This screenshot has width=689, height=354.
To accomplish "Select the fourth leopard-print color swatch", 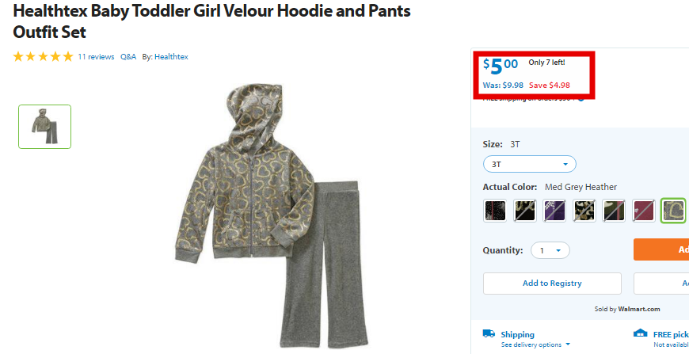I will [x=584, y=211].
